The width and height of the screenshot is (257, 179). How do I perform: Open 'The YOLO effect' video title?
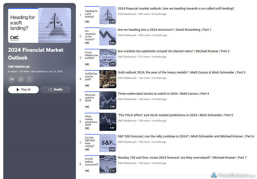pos(175,115)
